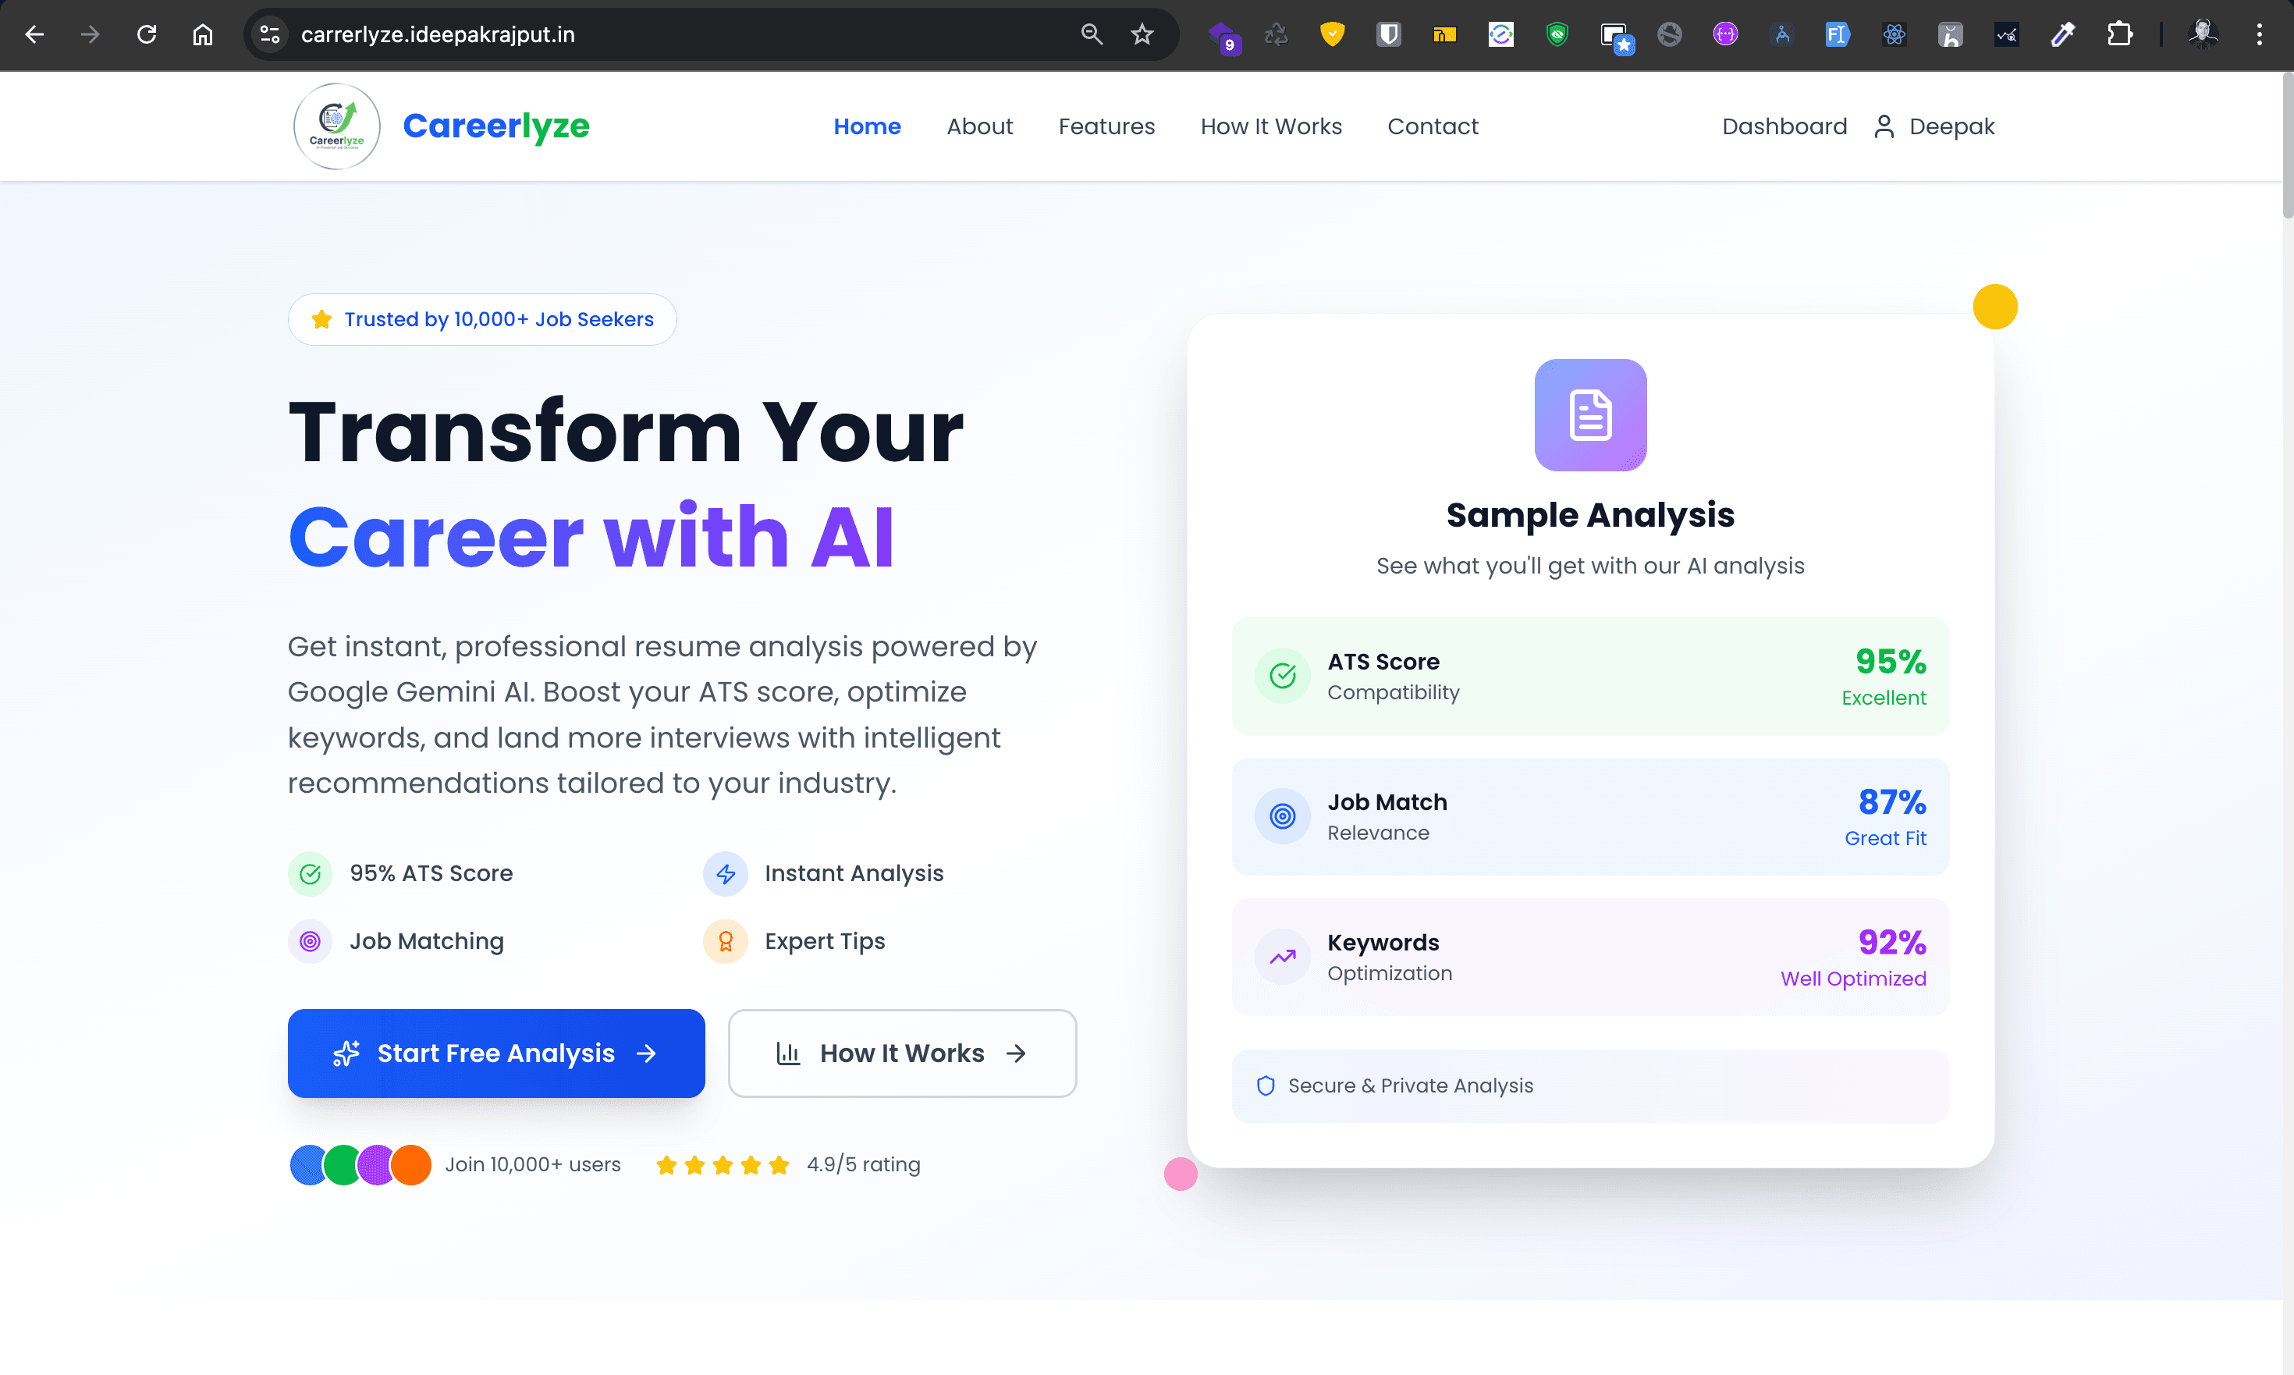Click the lightning icon next to Instant Analysis

click(x=726, y=872)
